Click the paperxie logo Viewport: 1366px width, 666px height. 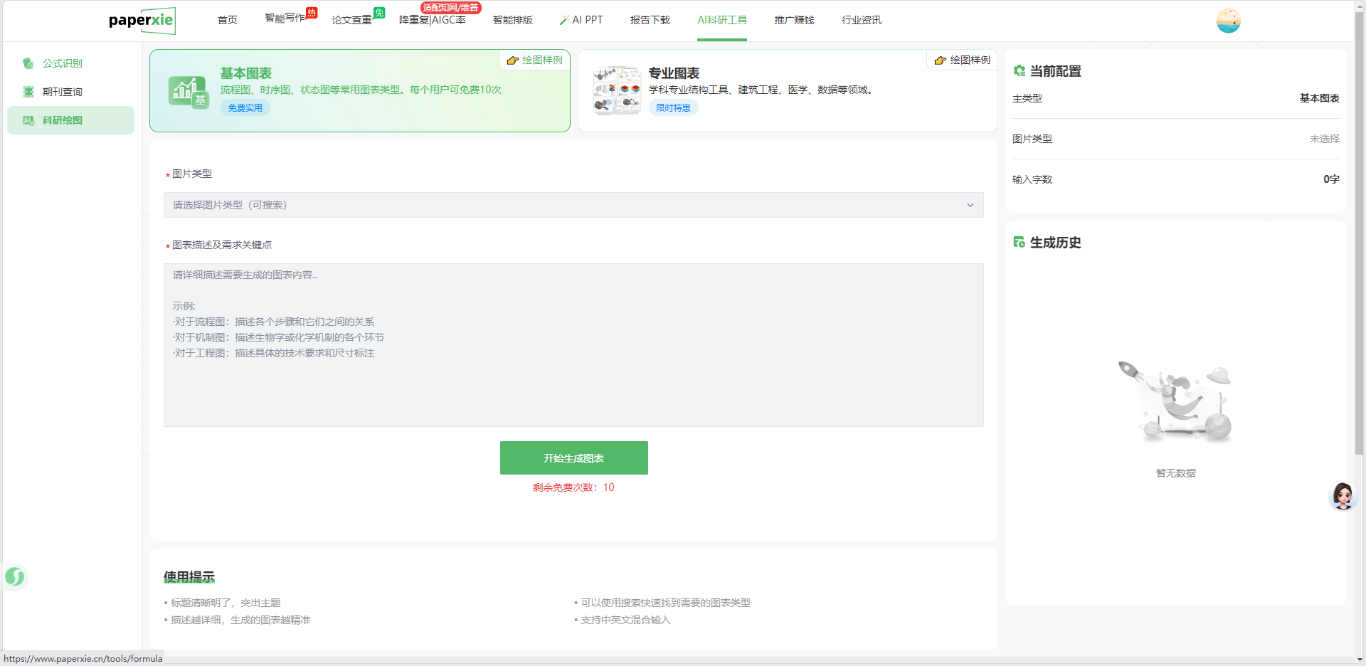point(142,21)
